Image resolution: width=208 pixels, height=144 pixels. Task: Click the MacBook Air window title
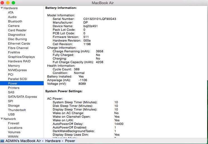click(103, 3)
